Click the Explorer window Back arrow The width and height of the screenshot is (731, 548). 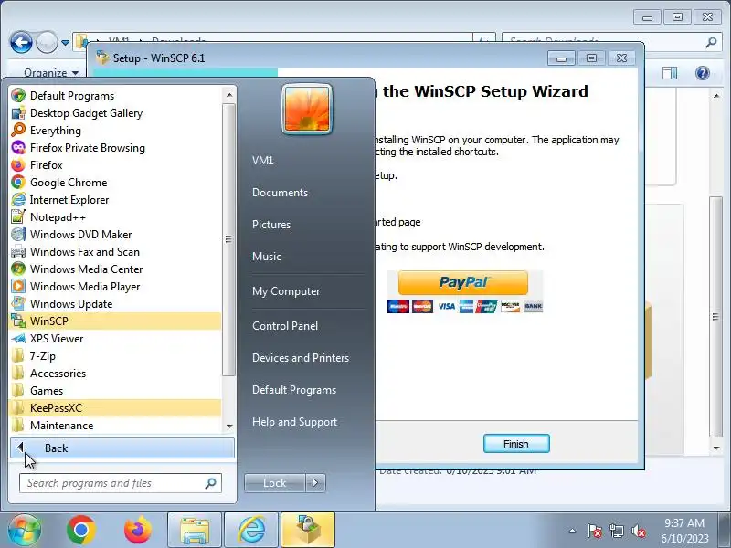[x=21, y=43]
